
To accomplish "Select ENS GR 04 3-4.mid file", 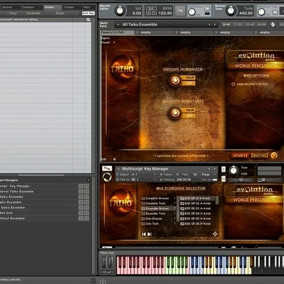I will click(198, 213).
